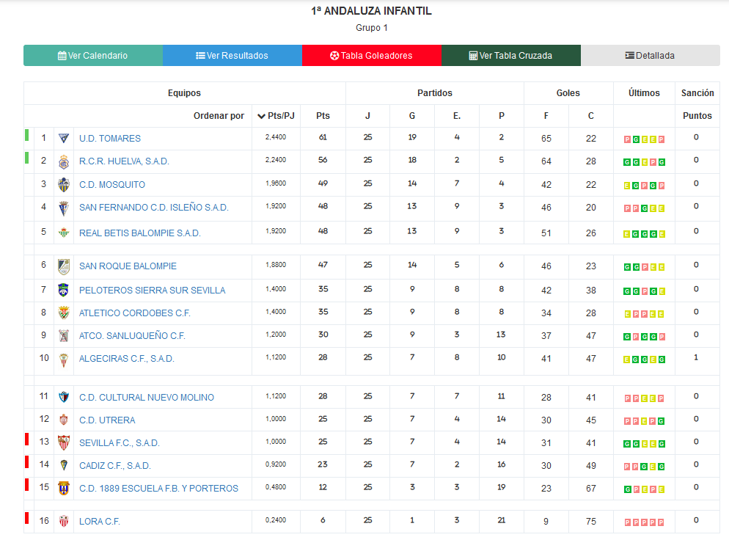
Task: Open ALGECIRAS C.F., S.A.D. team link
Action: click(126, 358)
